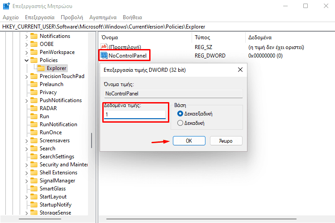This screenshot has height=223, width=335.
Task: Click the tree pane horizontal scrollbar
Action: 40,219
